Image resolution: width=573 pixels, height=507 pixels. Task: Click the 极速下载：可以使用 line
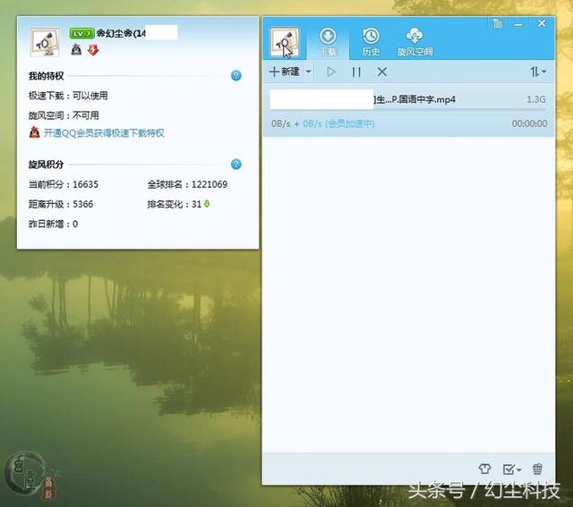[68, 96]
